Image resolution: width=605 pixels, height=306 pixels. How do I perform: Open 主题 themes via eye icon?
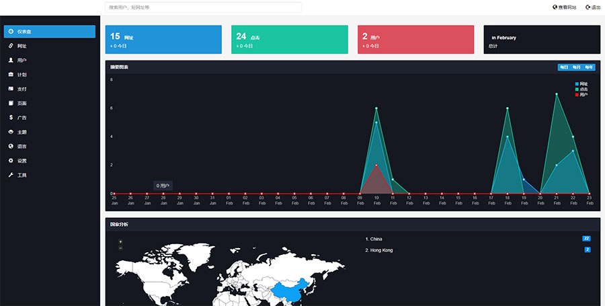11,132
